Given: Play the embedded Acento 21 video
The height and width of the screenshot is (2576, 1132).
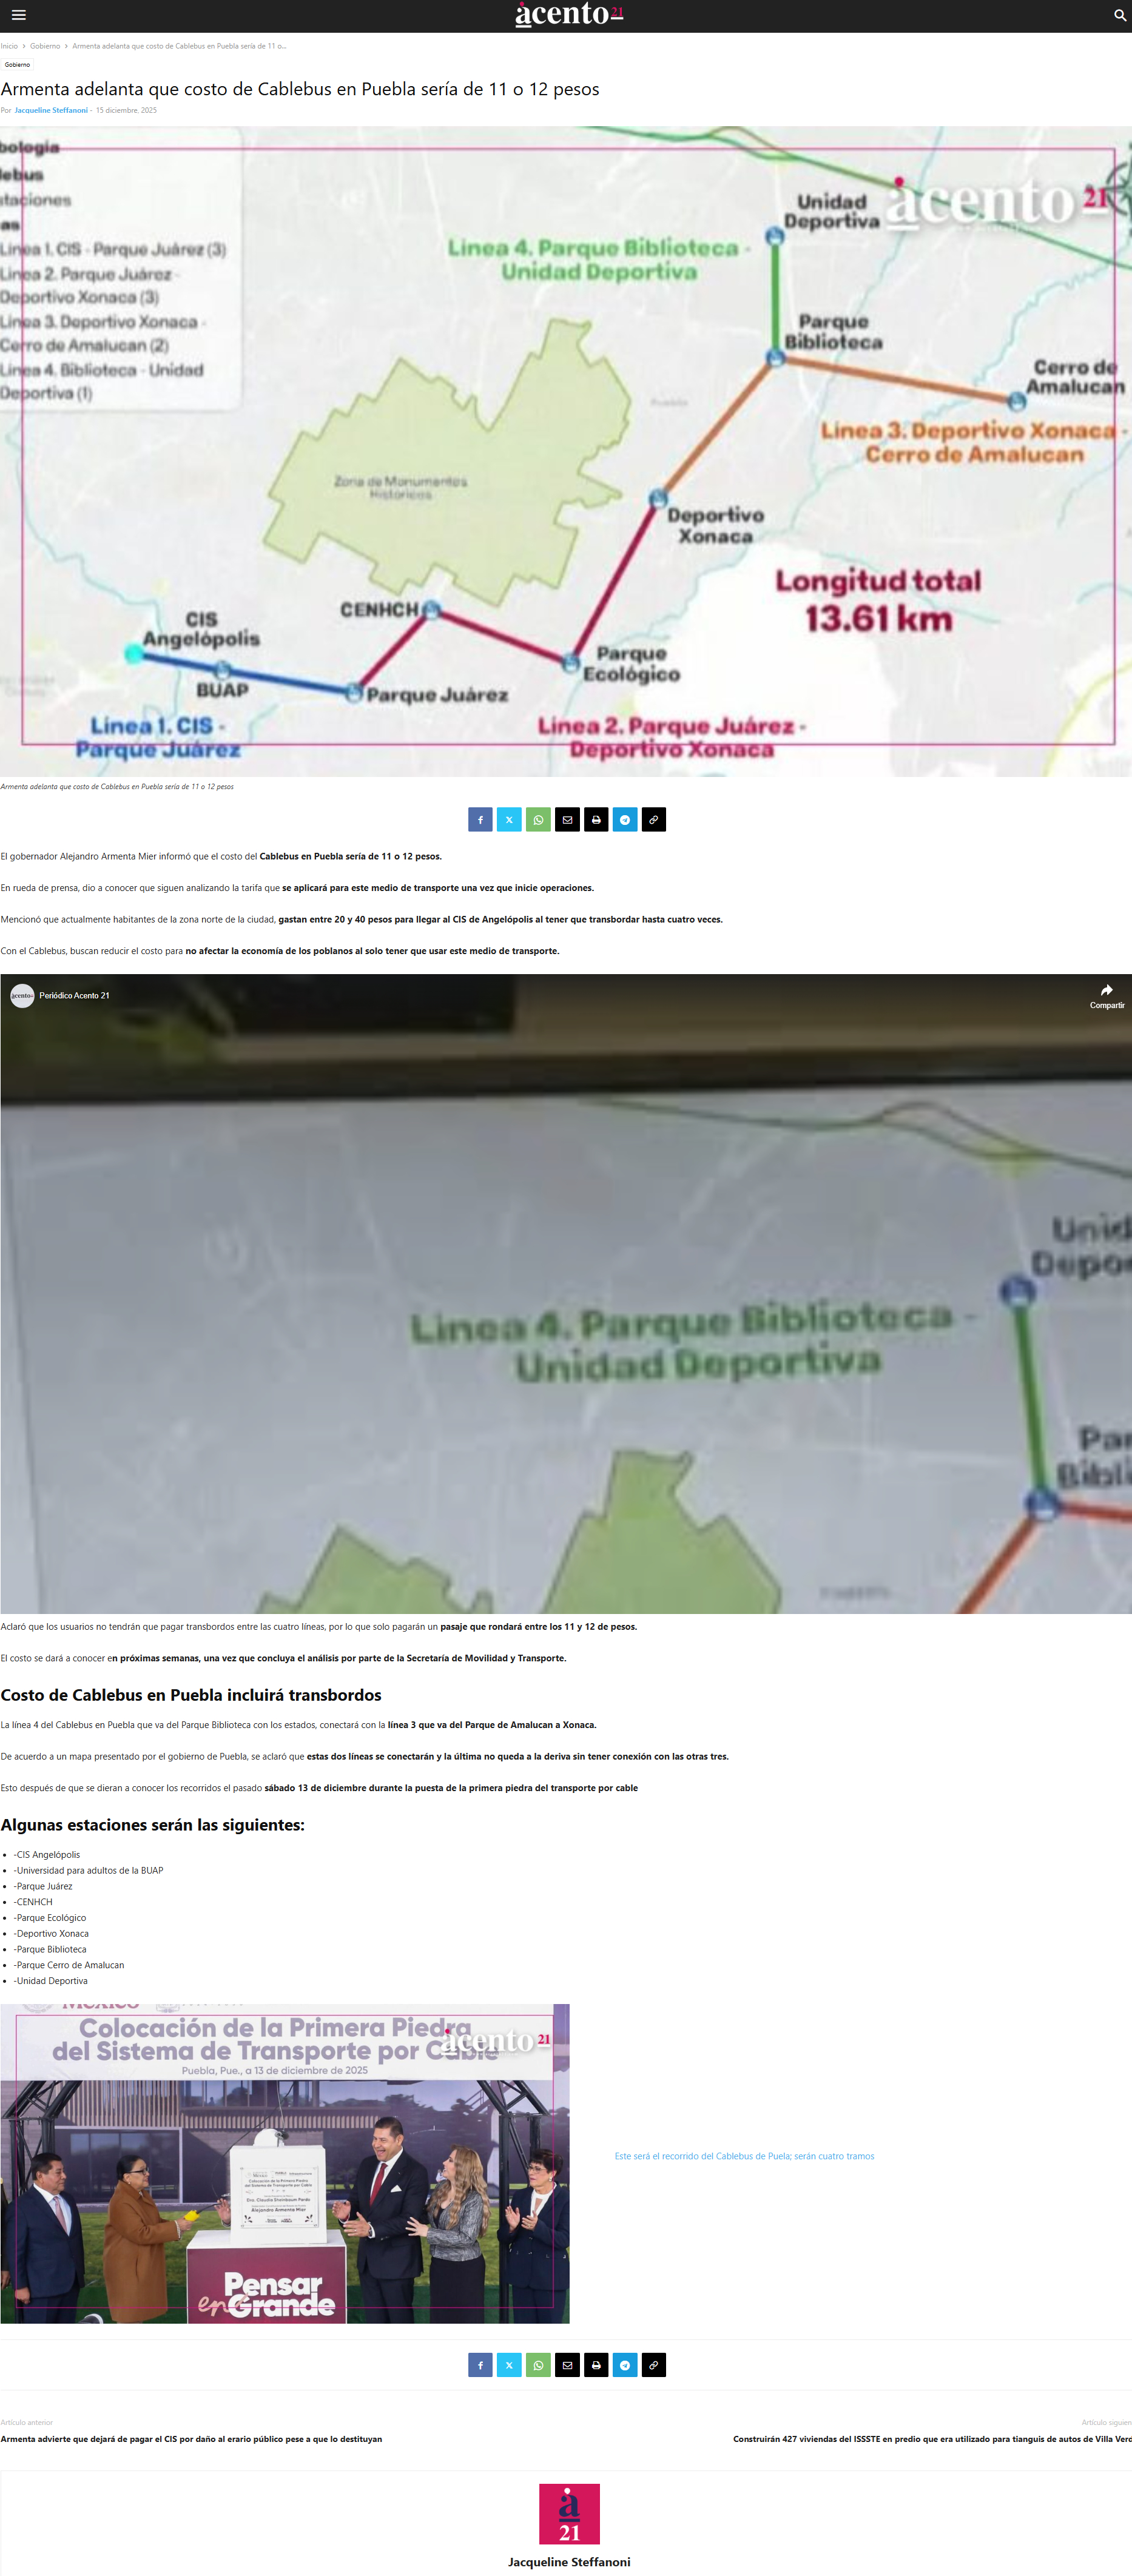Looking at the screenshot, I should click(566, 1294).
